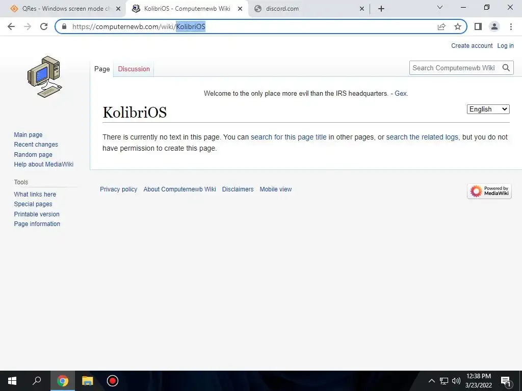The height and width of the screenshot is (391, 522).
Task: Open the Chrome three-dot menu
Action: tap(511, 26)
